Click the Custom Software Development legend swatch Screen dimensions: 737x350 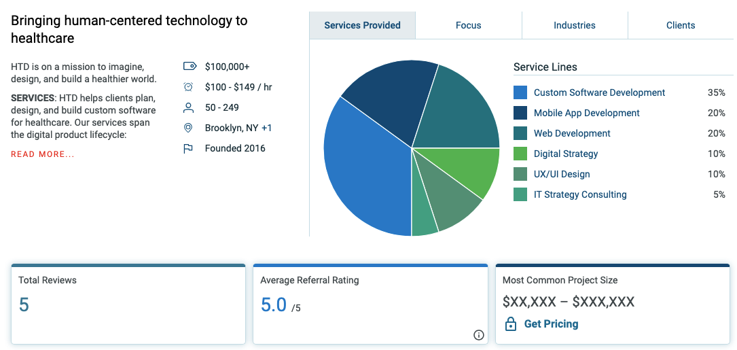tap(520, 92)
